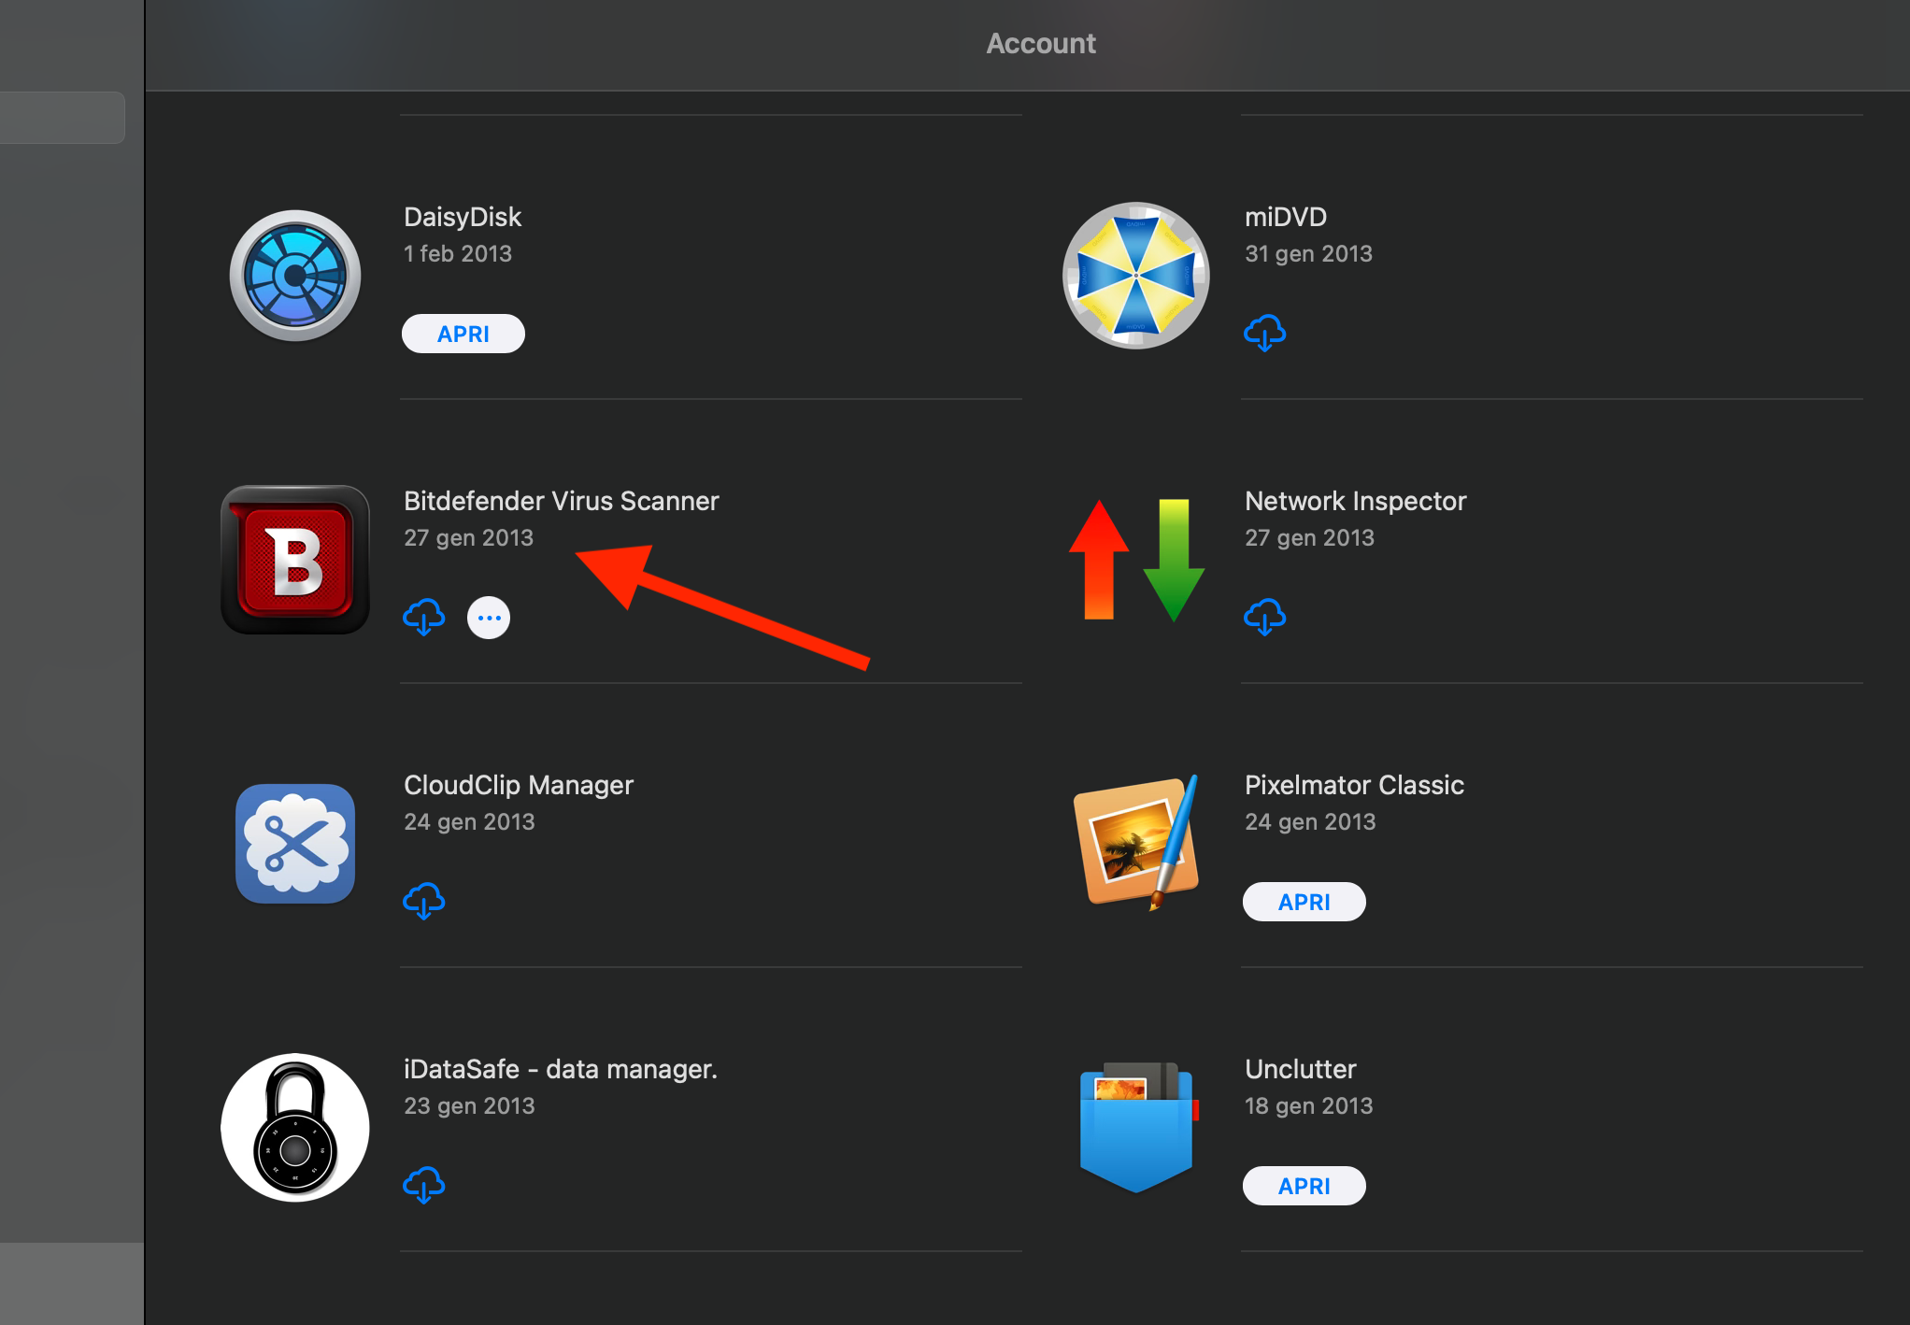1910x1325 pixels.
Task: Click the date 1 feb 2013
Action: [x=458, y=253]
